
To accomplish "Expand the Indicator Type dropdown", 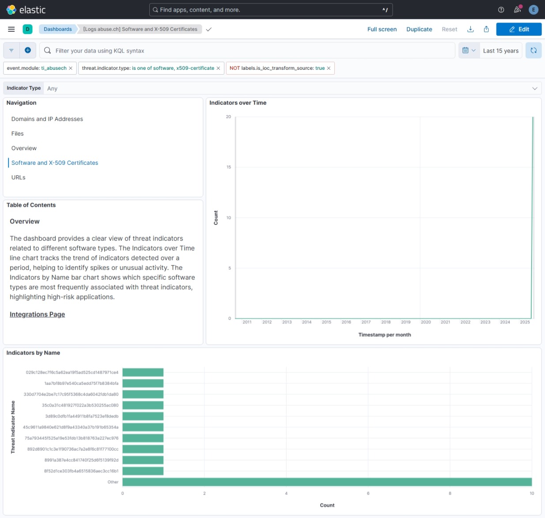I will (534, 88).
